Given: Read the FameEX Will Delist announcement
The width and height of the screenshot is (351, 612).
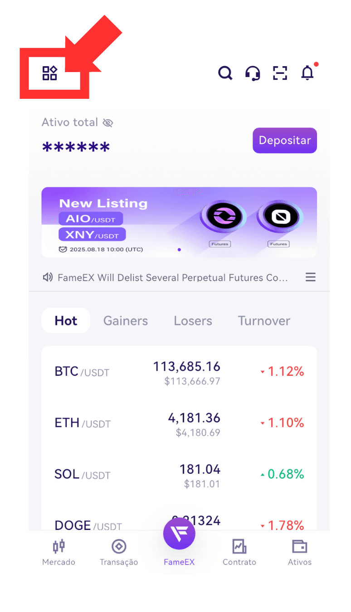Looking at the screenshot, I should (173, 277).
